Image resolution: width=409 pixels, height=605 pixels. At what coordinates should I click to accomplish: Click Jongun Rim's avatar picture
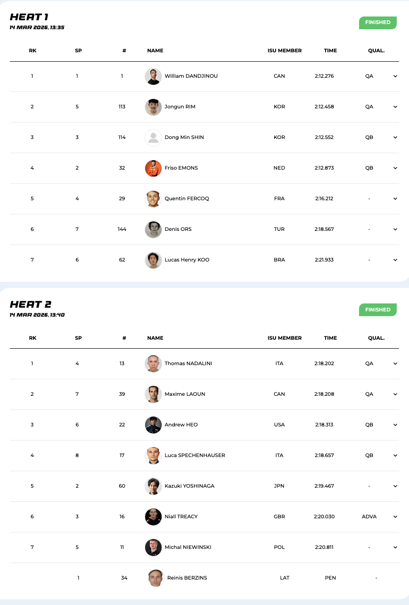[x=153, y=107]
